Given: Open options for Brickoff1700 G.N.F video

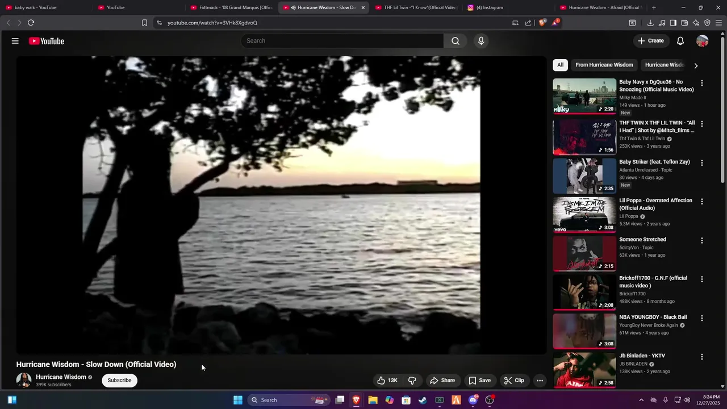Looking at the screenshot, I should pyautogui.click(x=702, y=279).
